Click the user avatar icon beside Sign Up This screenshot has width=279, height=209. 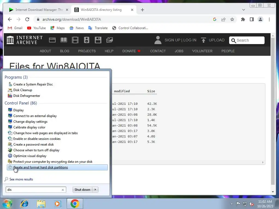pos(158,40)
